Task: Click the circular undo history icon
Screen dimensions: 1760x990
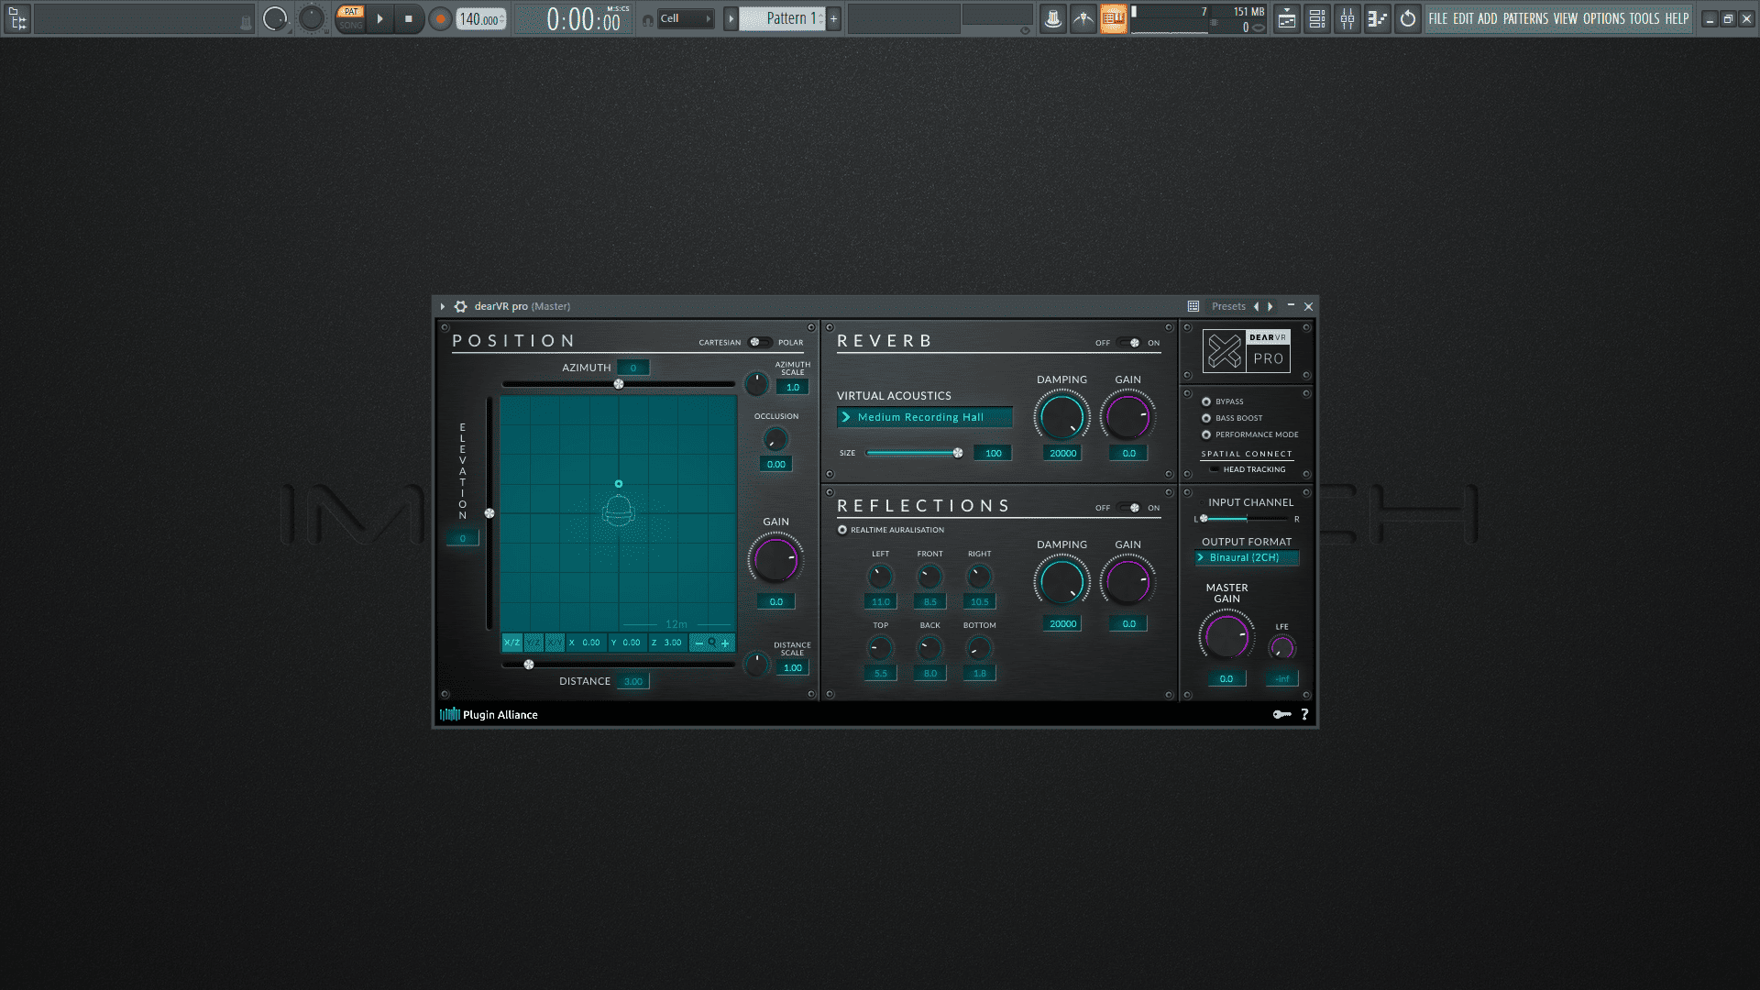Action: pos(1408,18)
